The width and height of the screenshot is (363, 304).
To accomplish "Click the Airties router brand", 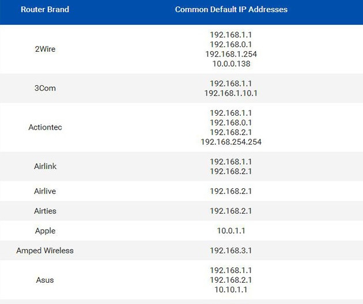I will pyautogui.click(x=45, y=211).
